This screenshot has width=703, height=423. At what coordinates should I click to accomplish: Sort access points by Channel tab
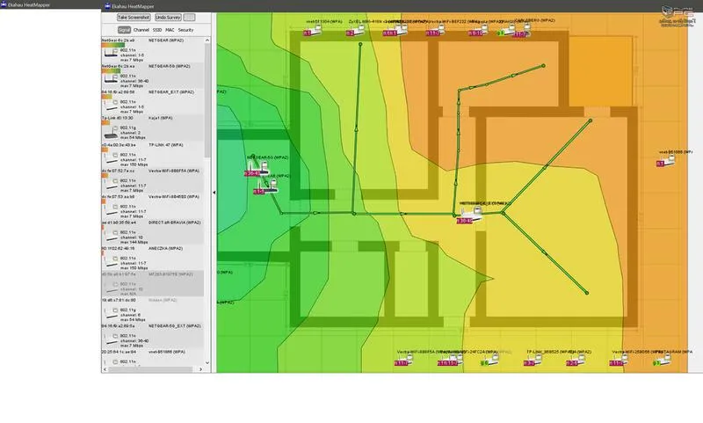140,30
